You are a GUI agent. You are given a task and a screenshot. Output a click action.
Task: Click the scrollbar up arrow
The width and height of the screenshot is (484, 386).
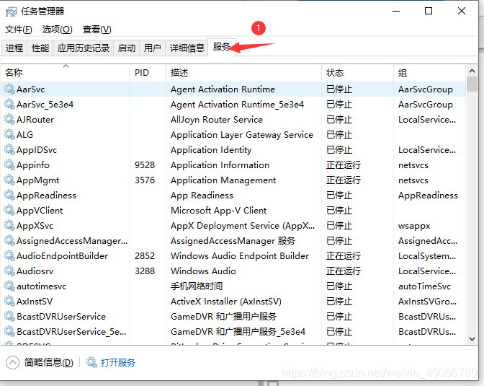click(472, 71)
